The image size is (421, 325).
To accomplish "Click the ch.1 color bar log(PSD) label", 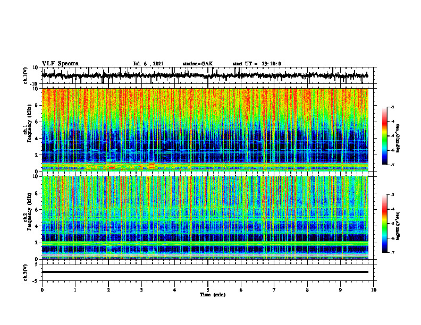I will pyautogui.click(x=398, y=138).
